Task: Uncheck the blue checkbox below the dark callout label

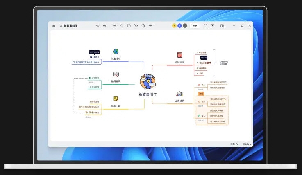Action: tap(91, 57)
